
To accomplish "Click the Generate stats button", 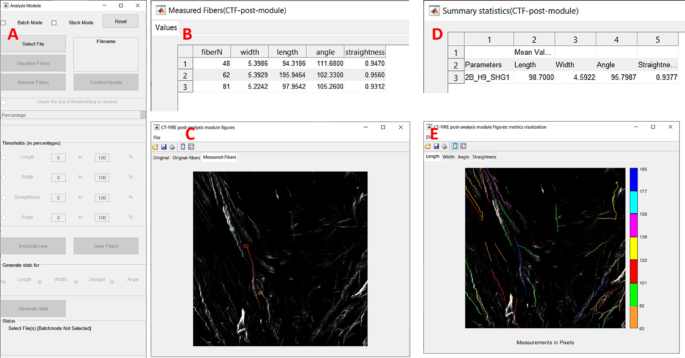I will (x=33, y=308).
